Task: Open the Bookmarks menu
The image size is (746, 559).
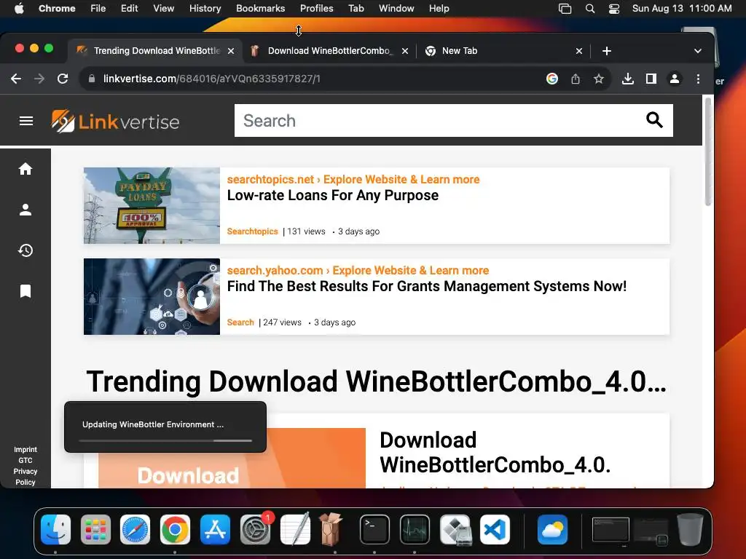Action: coord(260,8)
